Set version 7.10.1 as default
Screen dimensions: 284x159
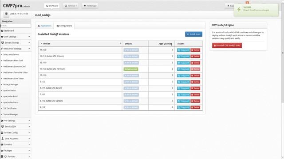(131, 95)
